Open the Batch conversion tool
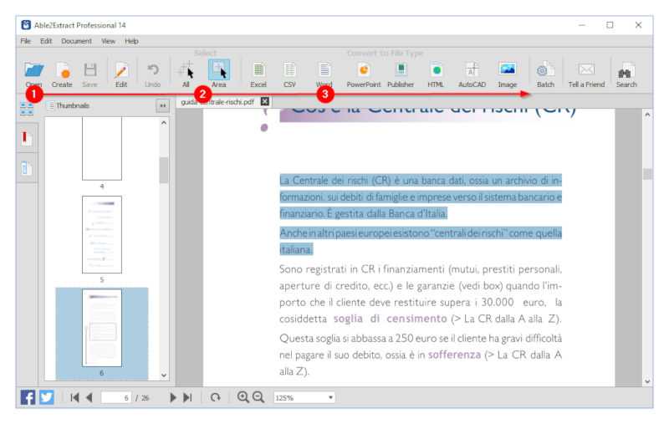The width and height of the screenshot is (669, 424). (545, 74)
